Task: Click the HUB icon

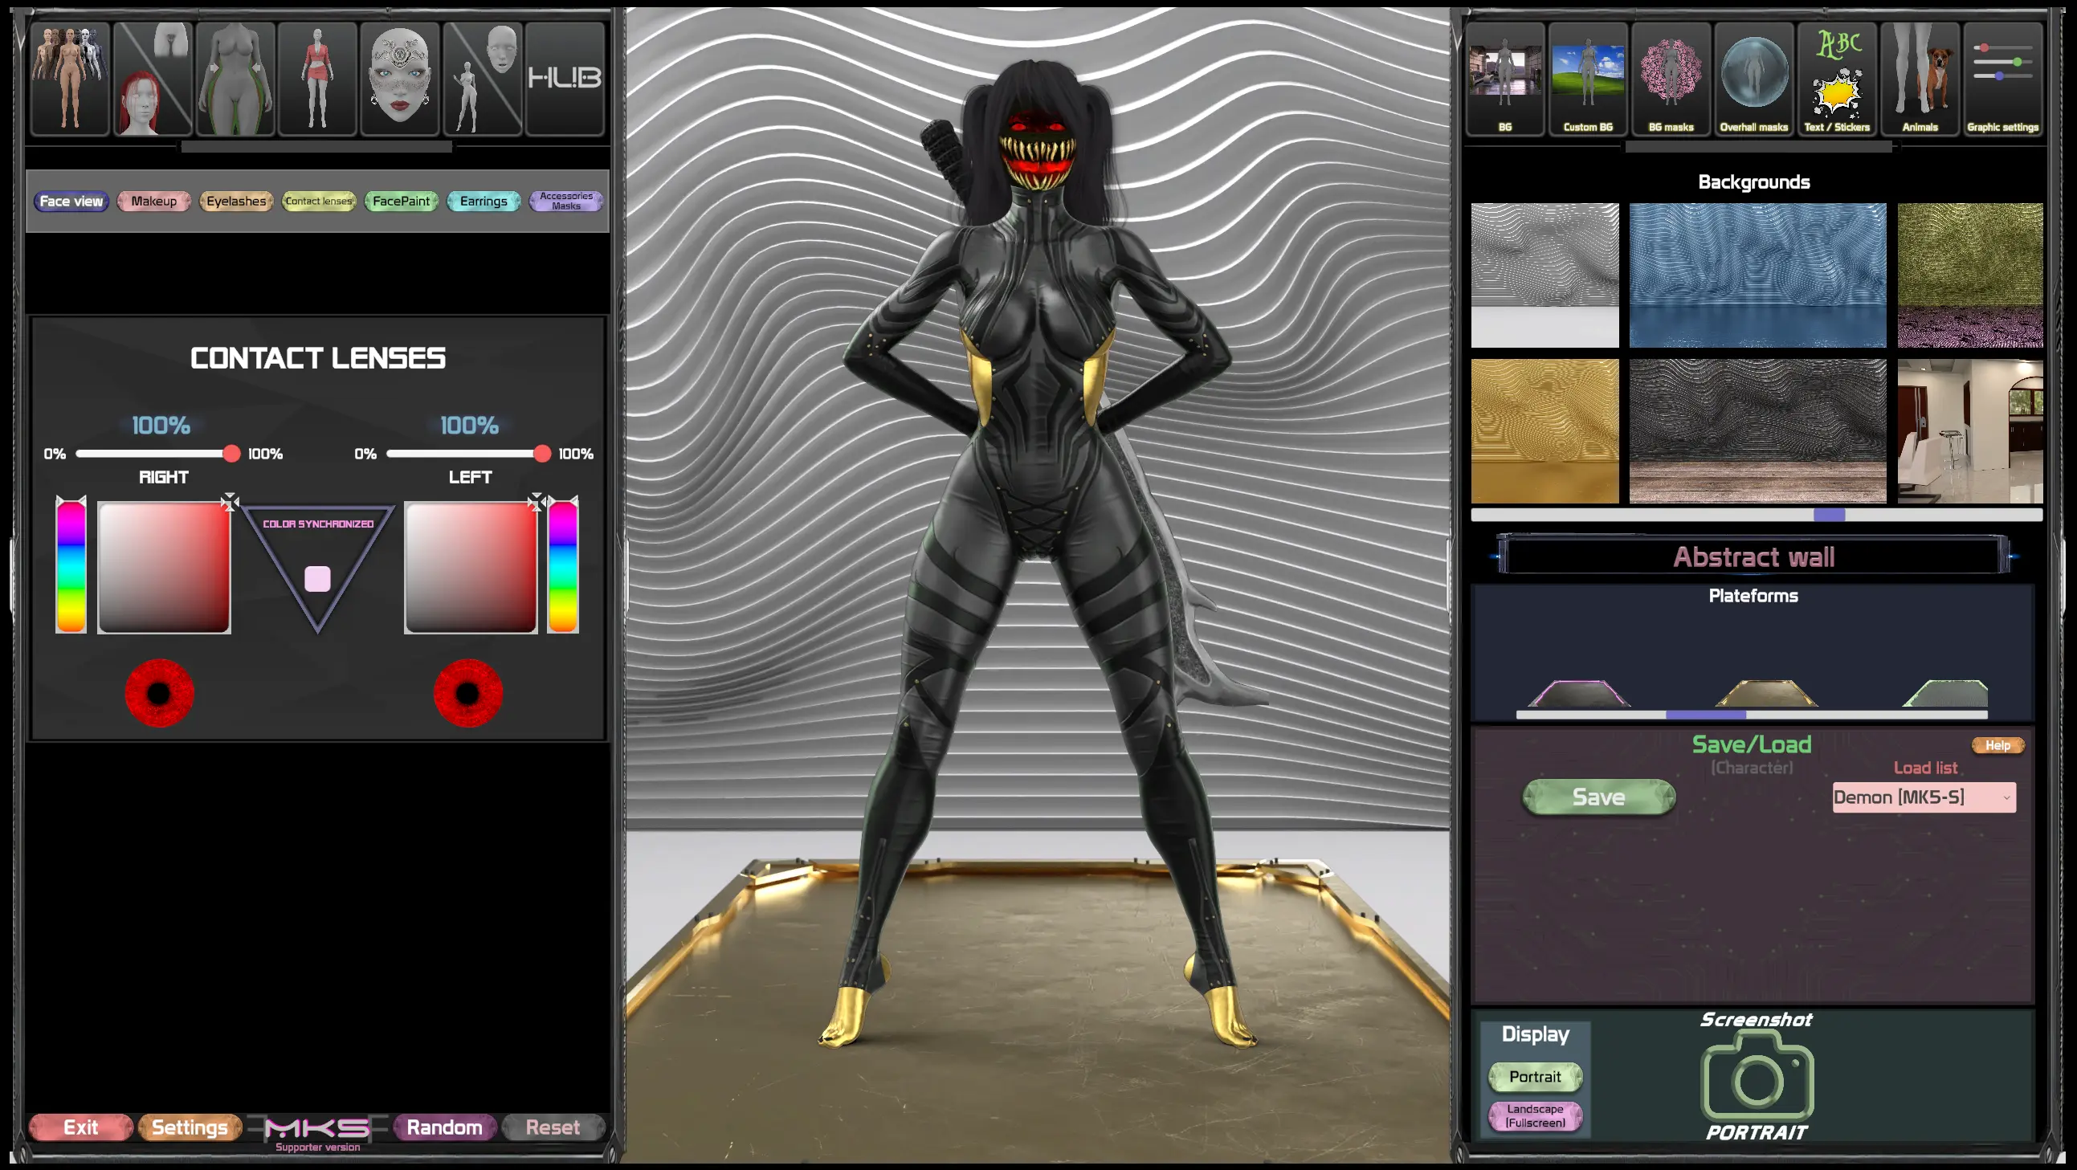Action: [x=565, y=78]
